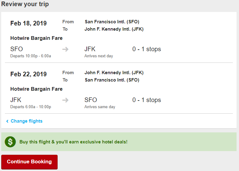Click Departs 10:00p - 6:00a text
Viewport: 239px width, 171px height.
[31, 56]
